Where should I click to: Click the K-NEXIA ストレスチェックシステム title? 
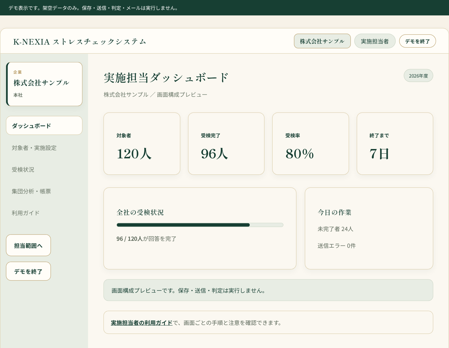pyautogui.click(x=80, y=42)
